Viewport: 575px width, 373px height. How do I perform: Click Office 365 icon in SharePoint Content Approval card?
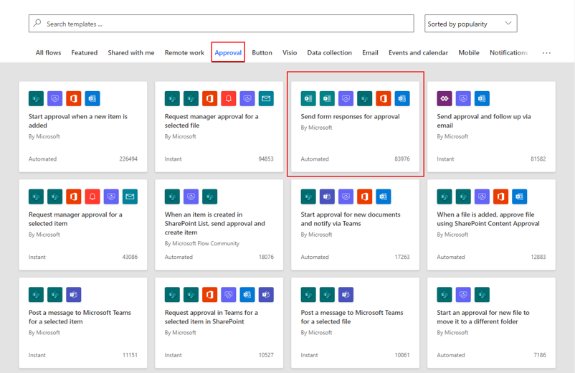(x=500, y=197)
